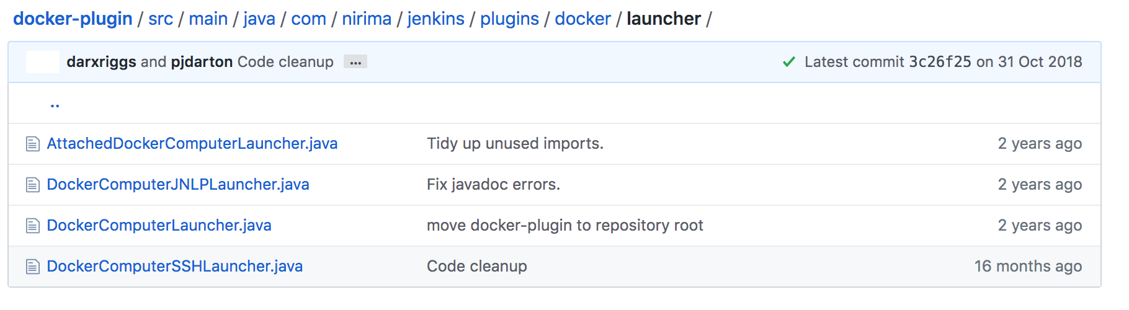Open the jenkins folder in breadcrumb

435,19
